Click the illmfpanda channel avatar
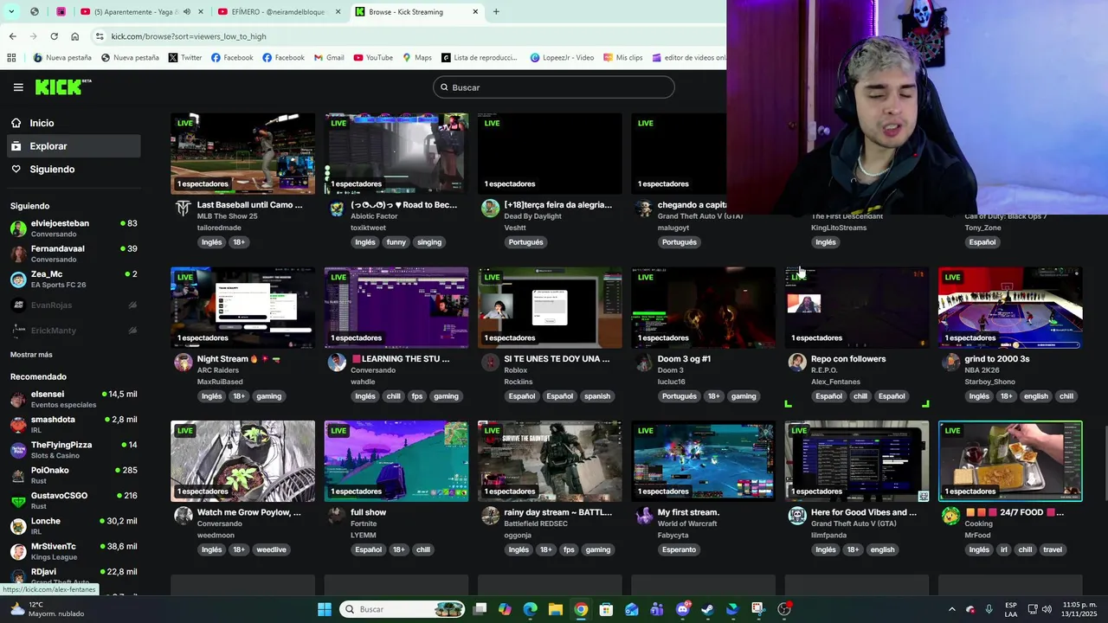 click(x=797, y=516)
